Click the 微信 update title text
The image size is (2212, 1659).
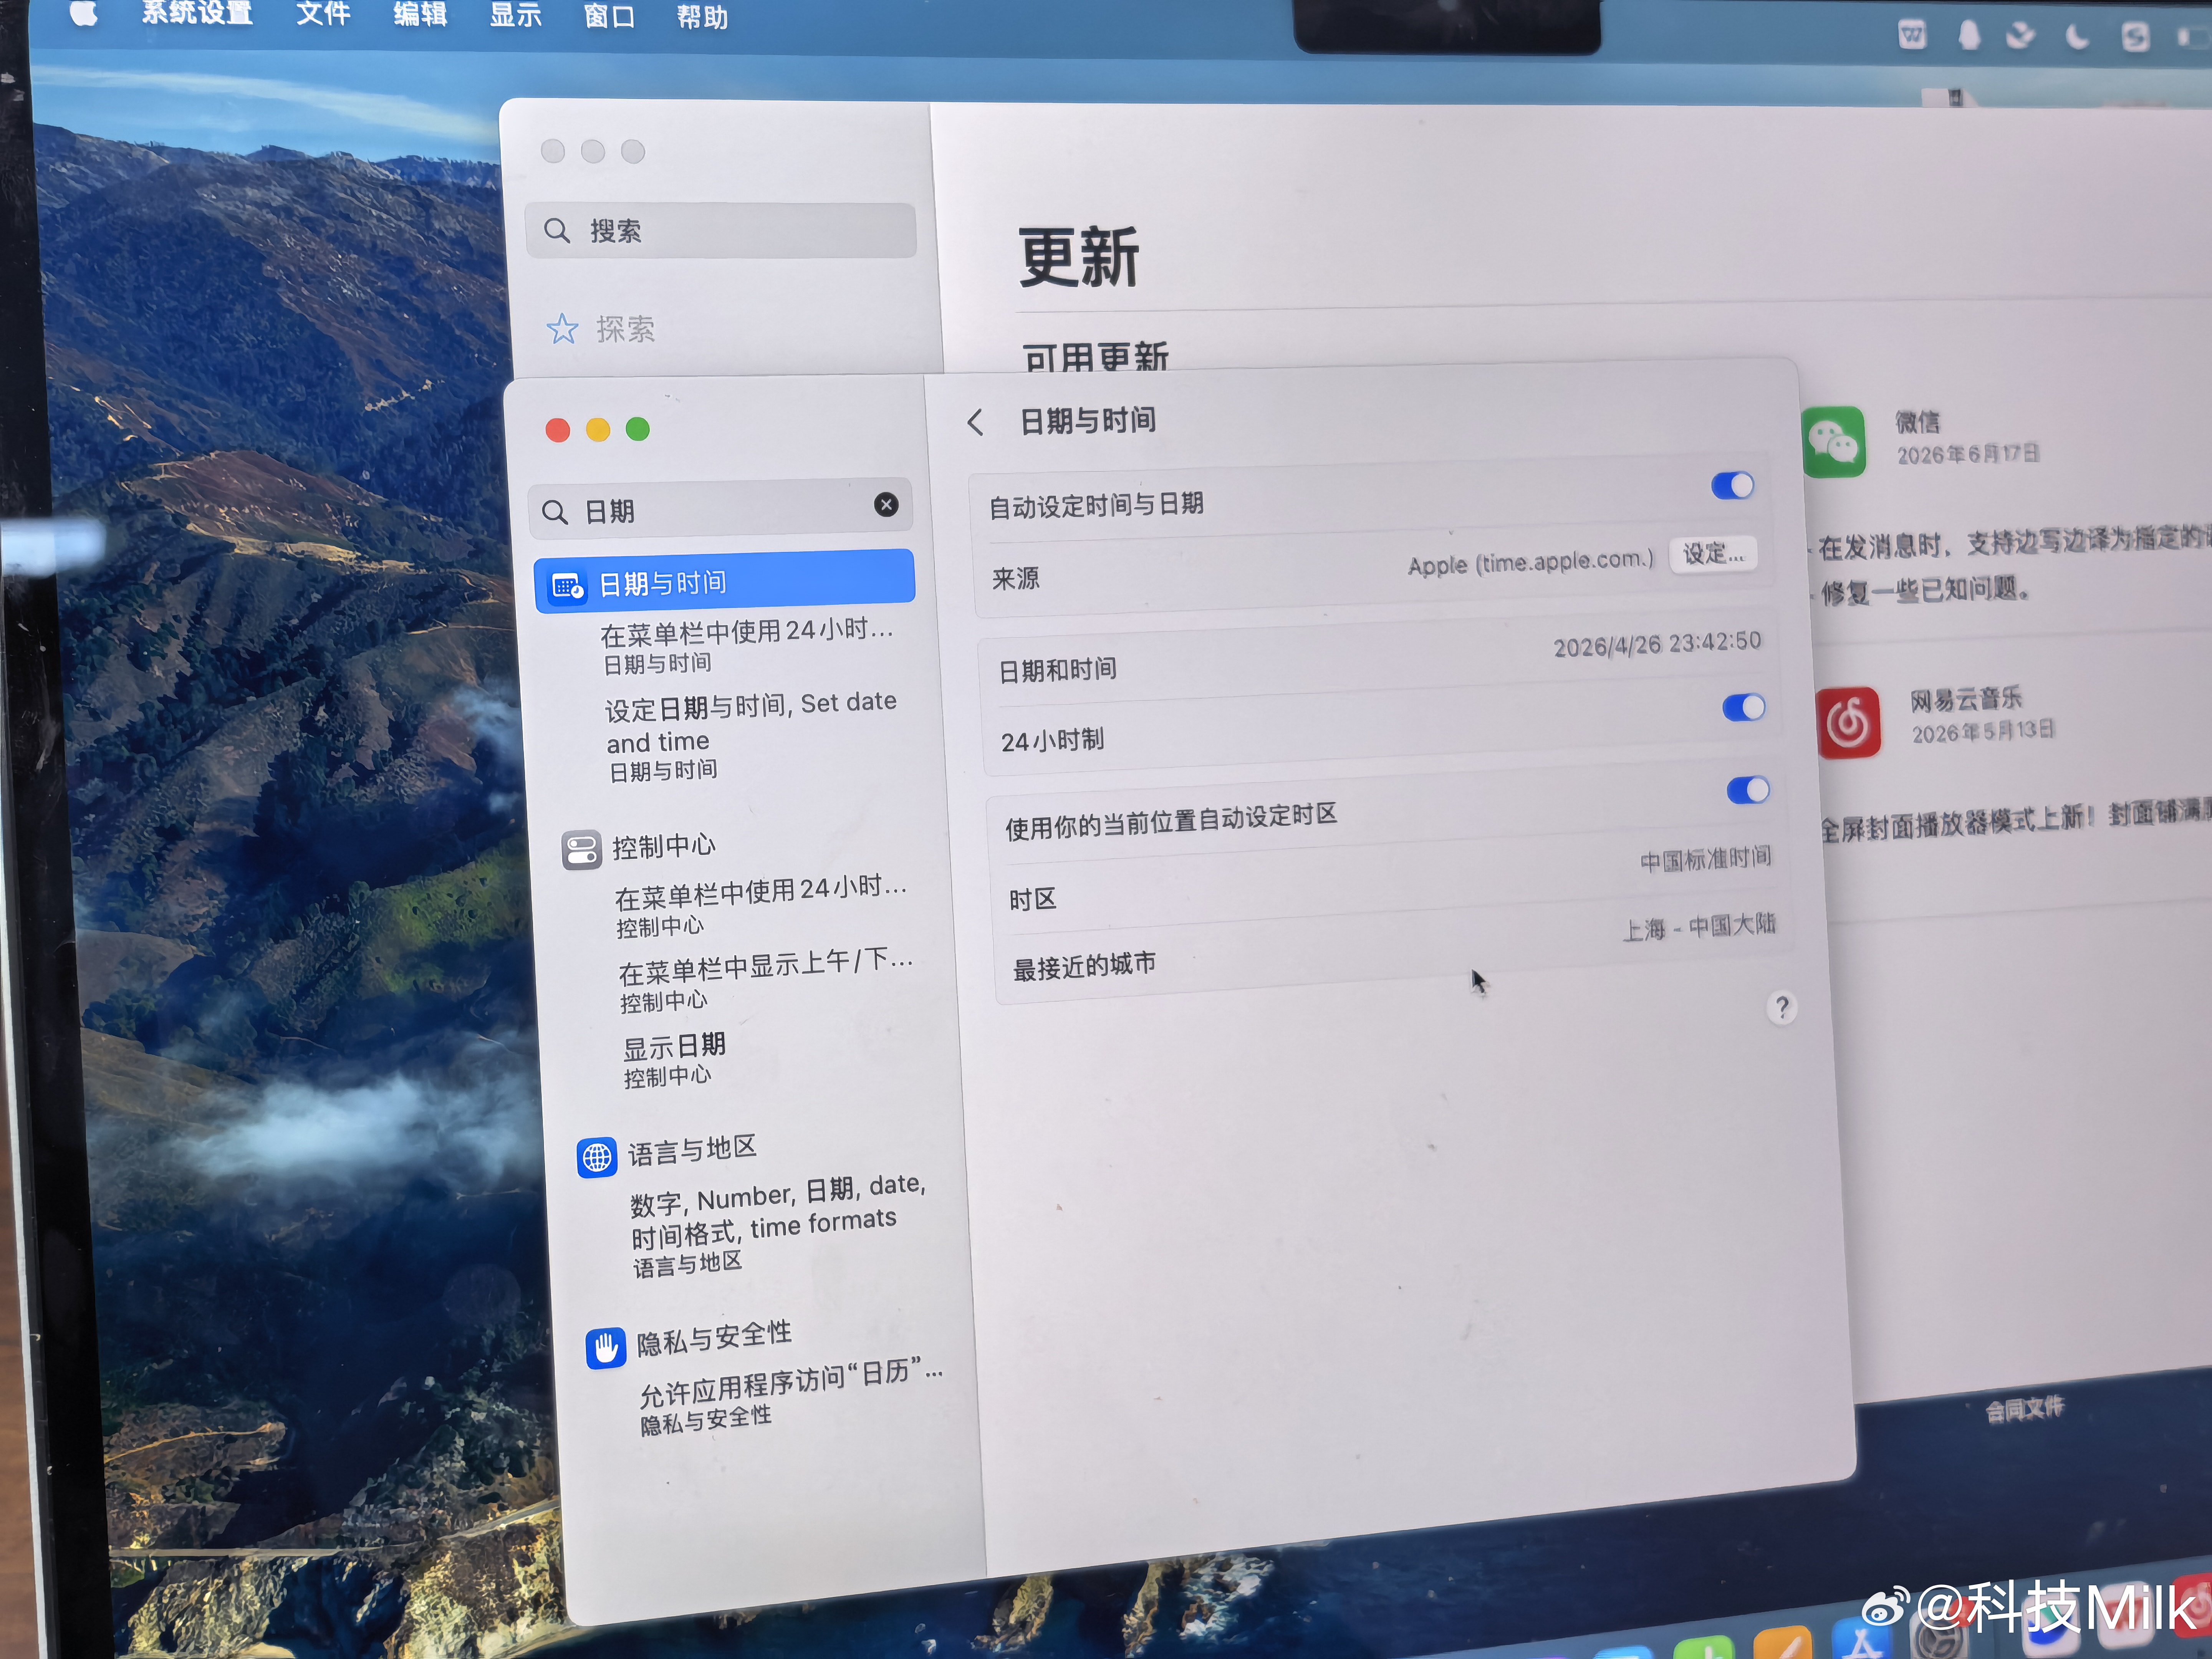[x=1917, y=422]
